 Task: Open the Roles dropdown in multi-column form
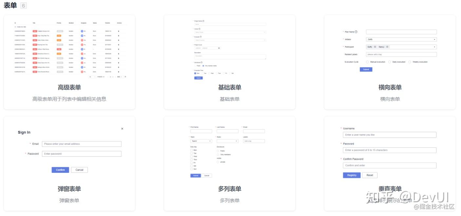coord(227,141)
